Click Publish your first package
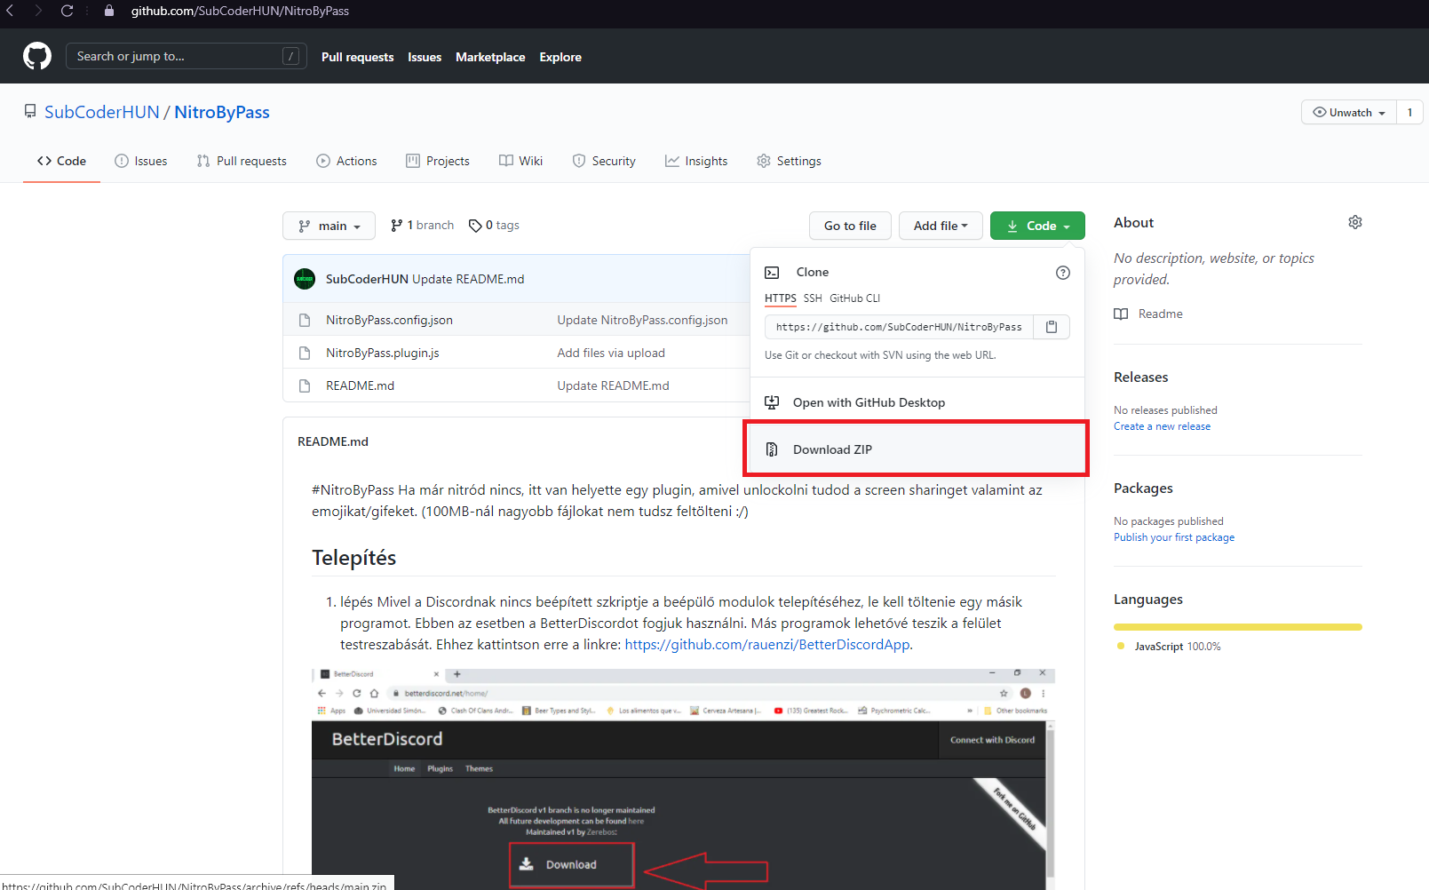The image size is (1429, 890). 1174,537
